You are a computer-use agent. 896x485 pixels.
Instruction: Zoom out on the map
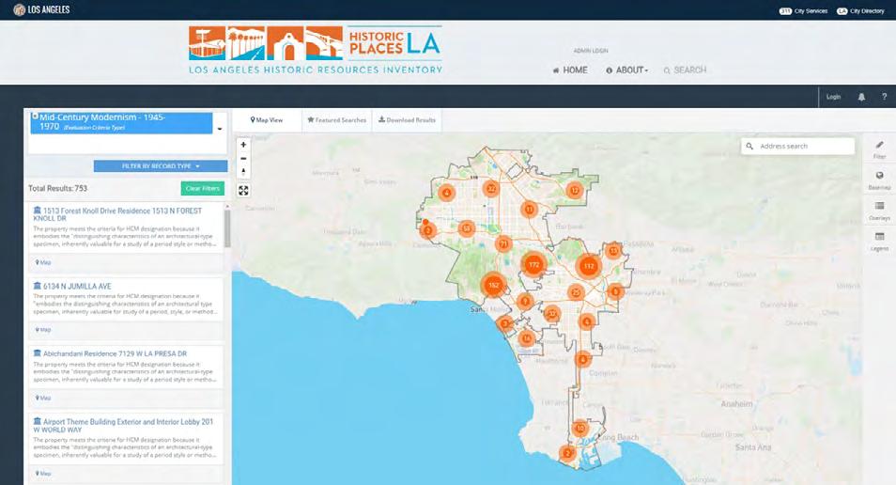point(243,159)
